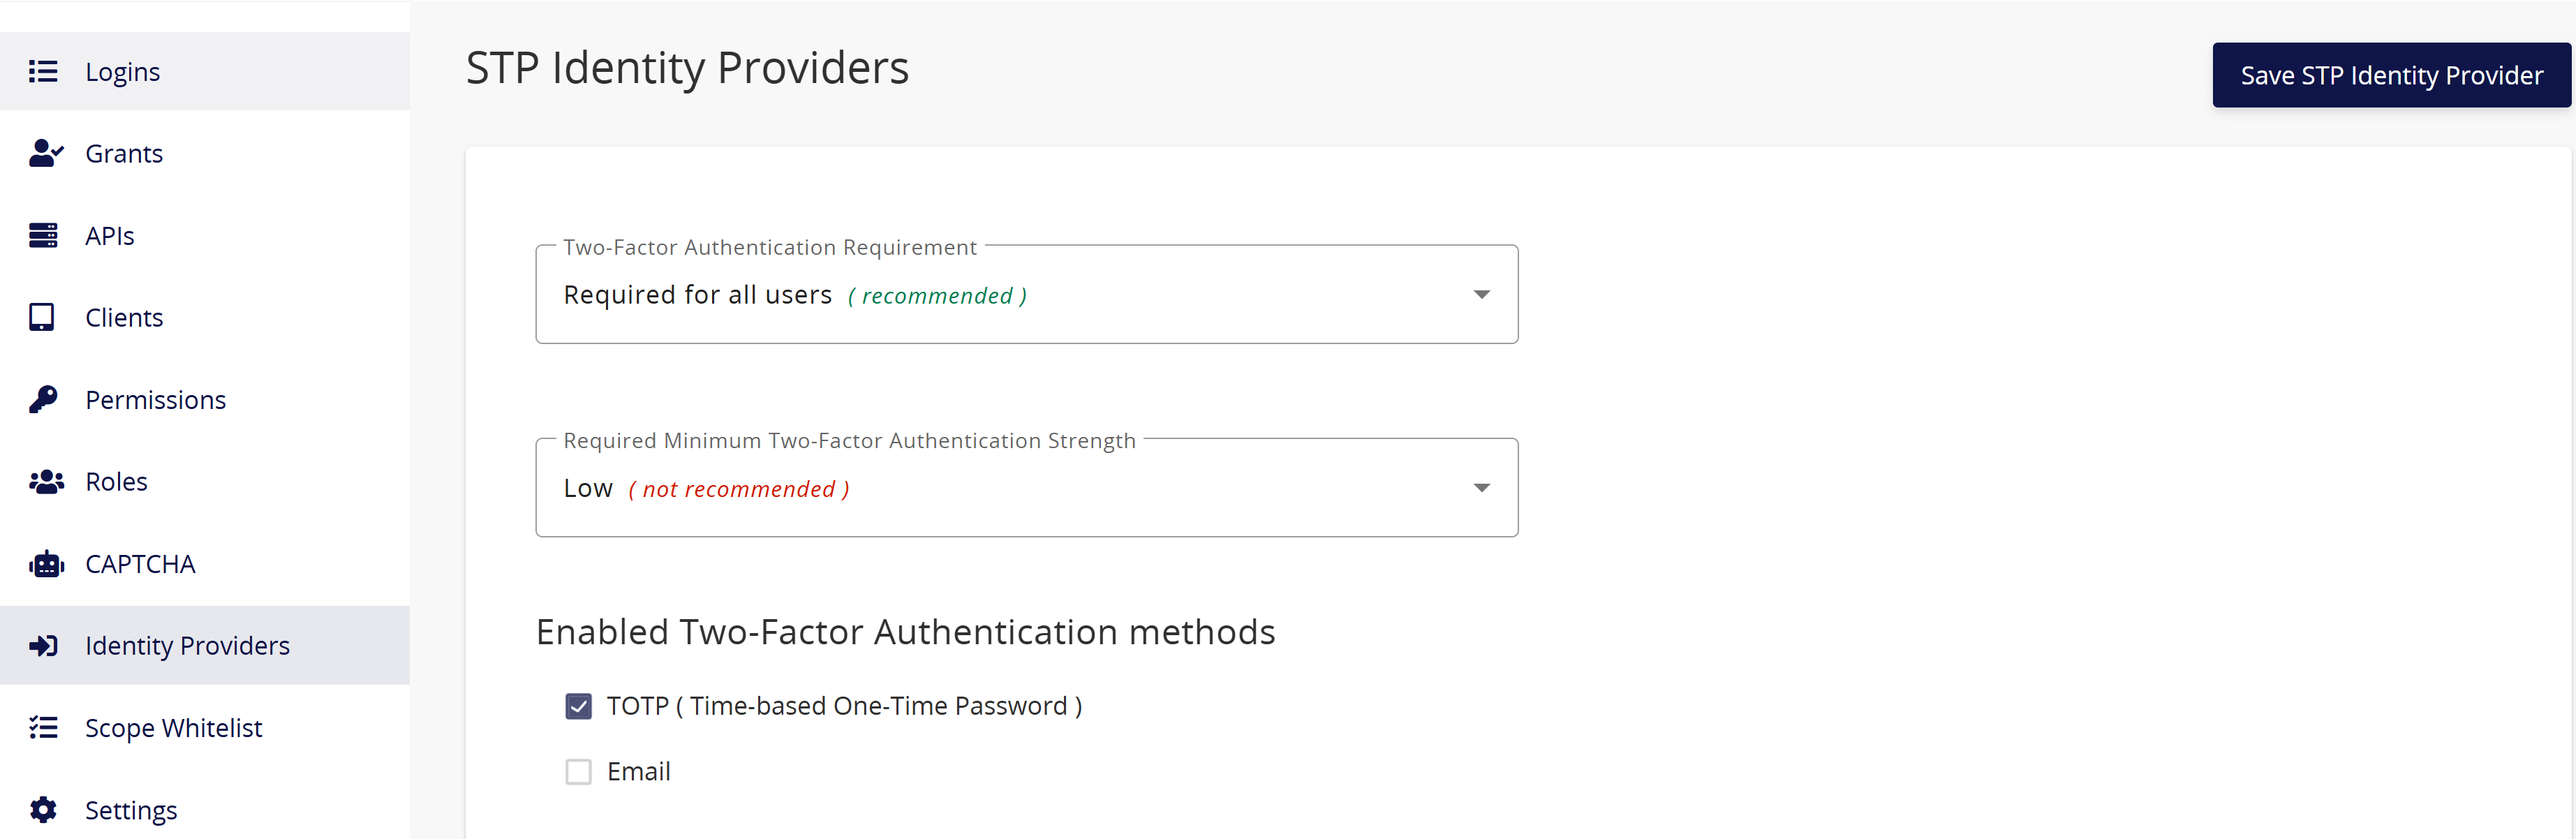The width and height of the screenshot is (2576, 839).
Task: Open the Clients section
Action: coord(205,317)
